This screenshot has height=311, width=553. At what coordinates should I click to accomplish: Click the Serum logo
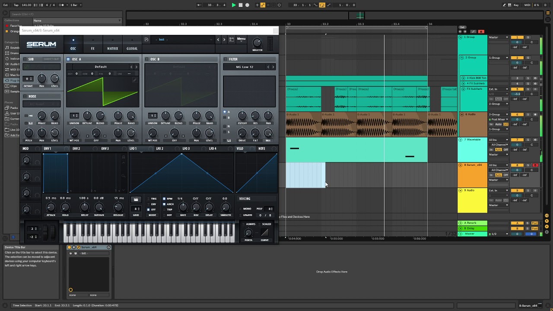(x=41, y=44)
